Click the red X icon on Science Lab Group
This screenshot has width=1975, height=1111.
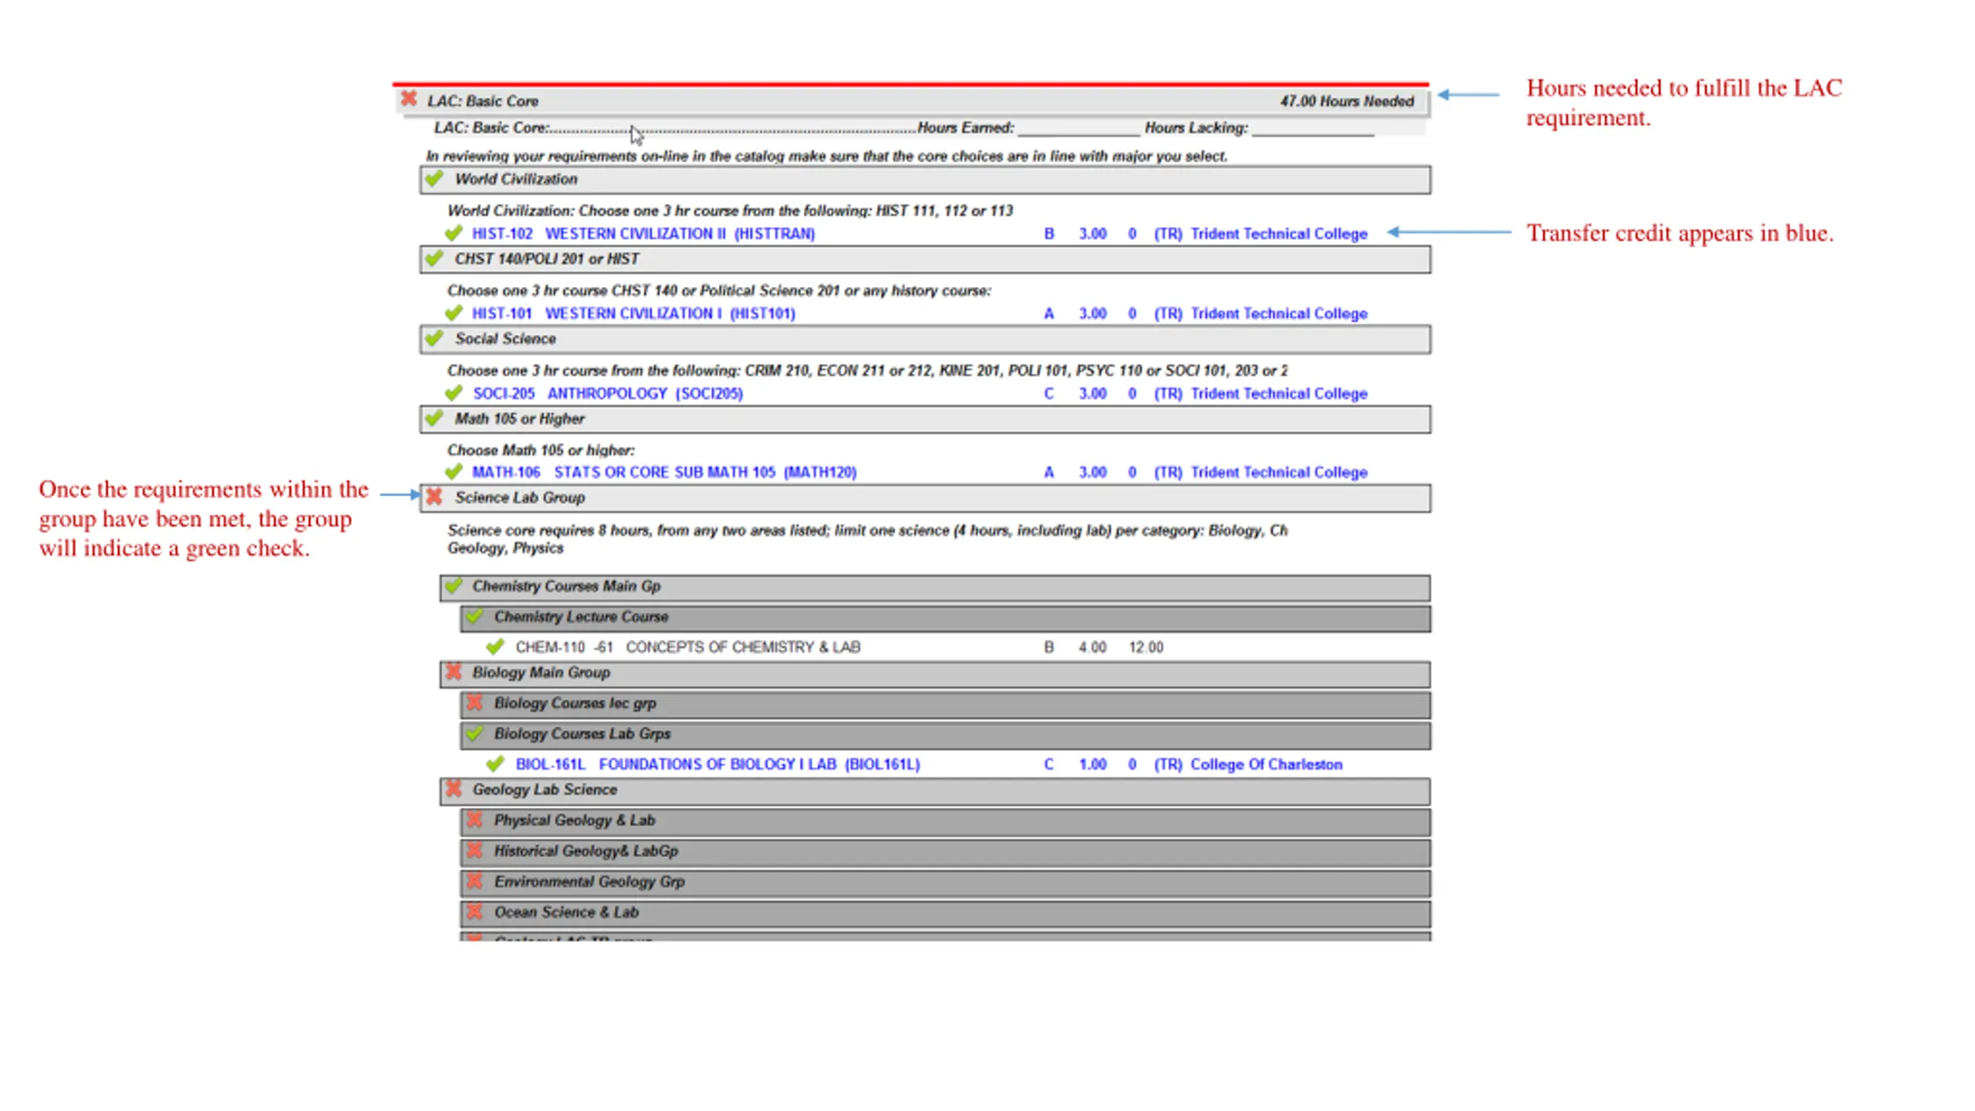[x=434, y=497]
